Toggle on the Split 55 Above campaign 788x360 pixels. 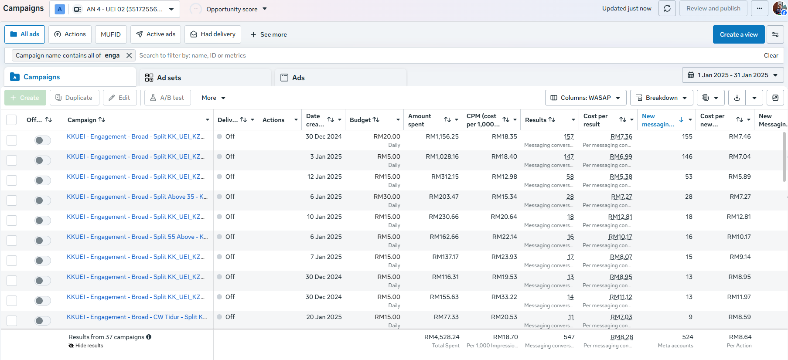point(43,241)
